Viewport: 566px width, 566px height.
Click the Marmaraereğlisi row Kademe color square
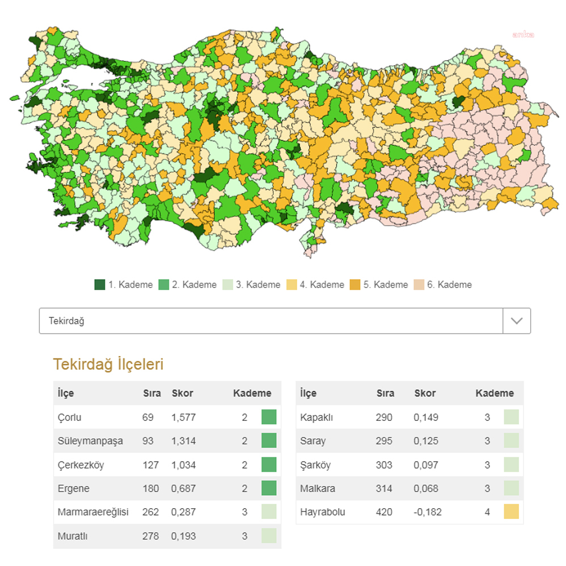pos(269,512)
